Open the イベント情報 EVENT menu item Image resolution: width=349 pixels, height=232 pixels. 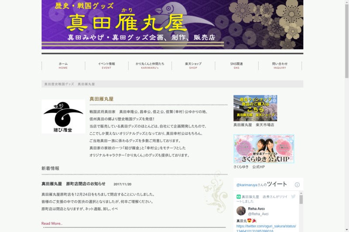pos(106,66)
